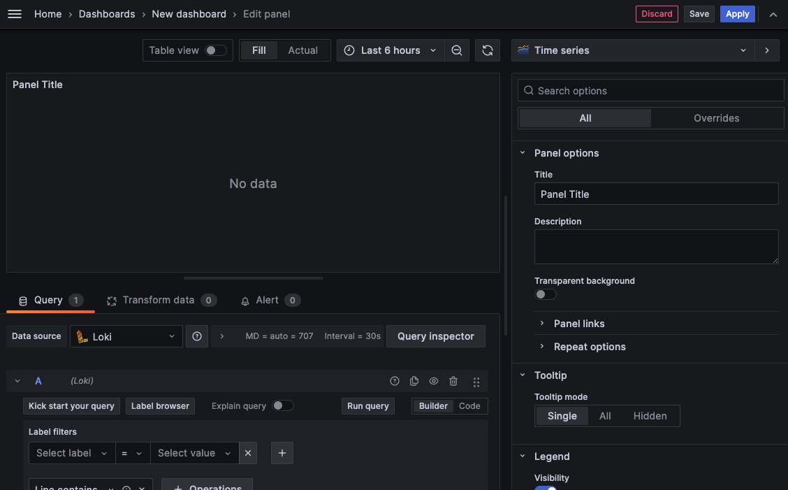Image resolution: width=788 pixels, height=490 pixels.
Task: Turn on Transparent background toggle
Action: pos(545,294)
